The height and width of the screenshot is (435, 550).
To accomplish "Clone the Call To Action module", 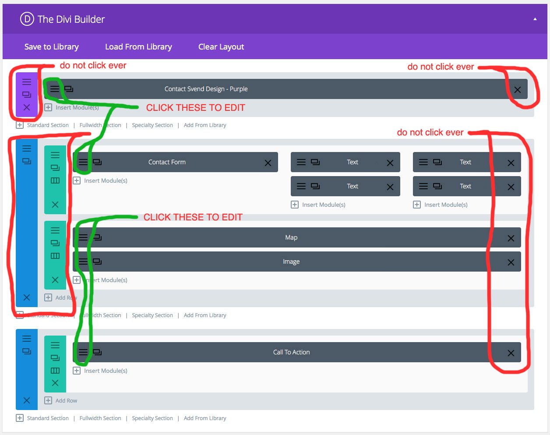I will [97, 352].
